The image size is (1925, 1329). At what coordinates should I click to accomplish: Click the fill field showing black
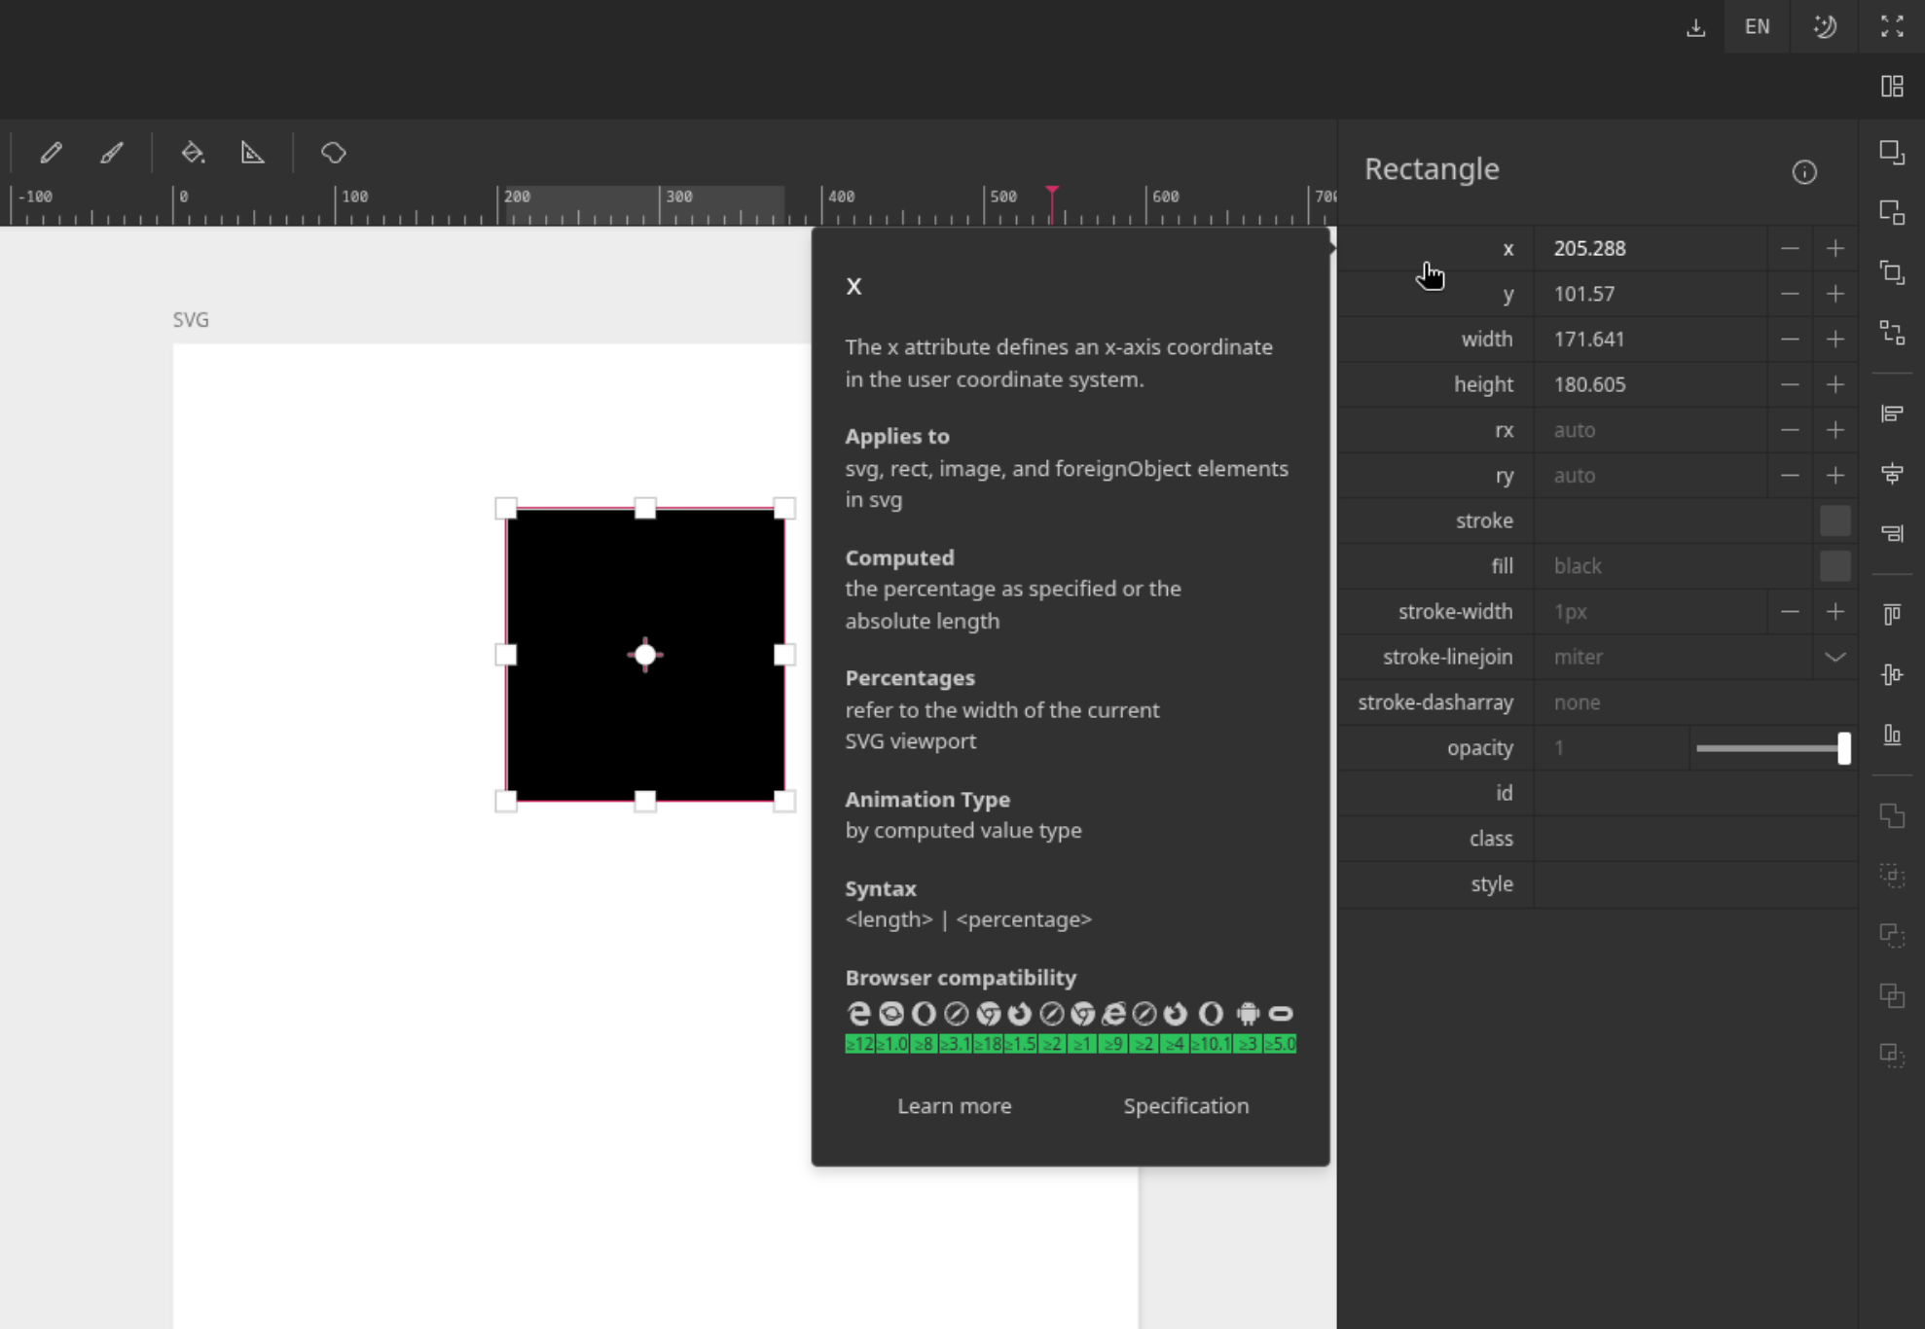[x=1673, y=566]
